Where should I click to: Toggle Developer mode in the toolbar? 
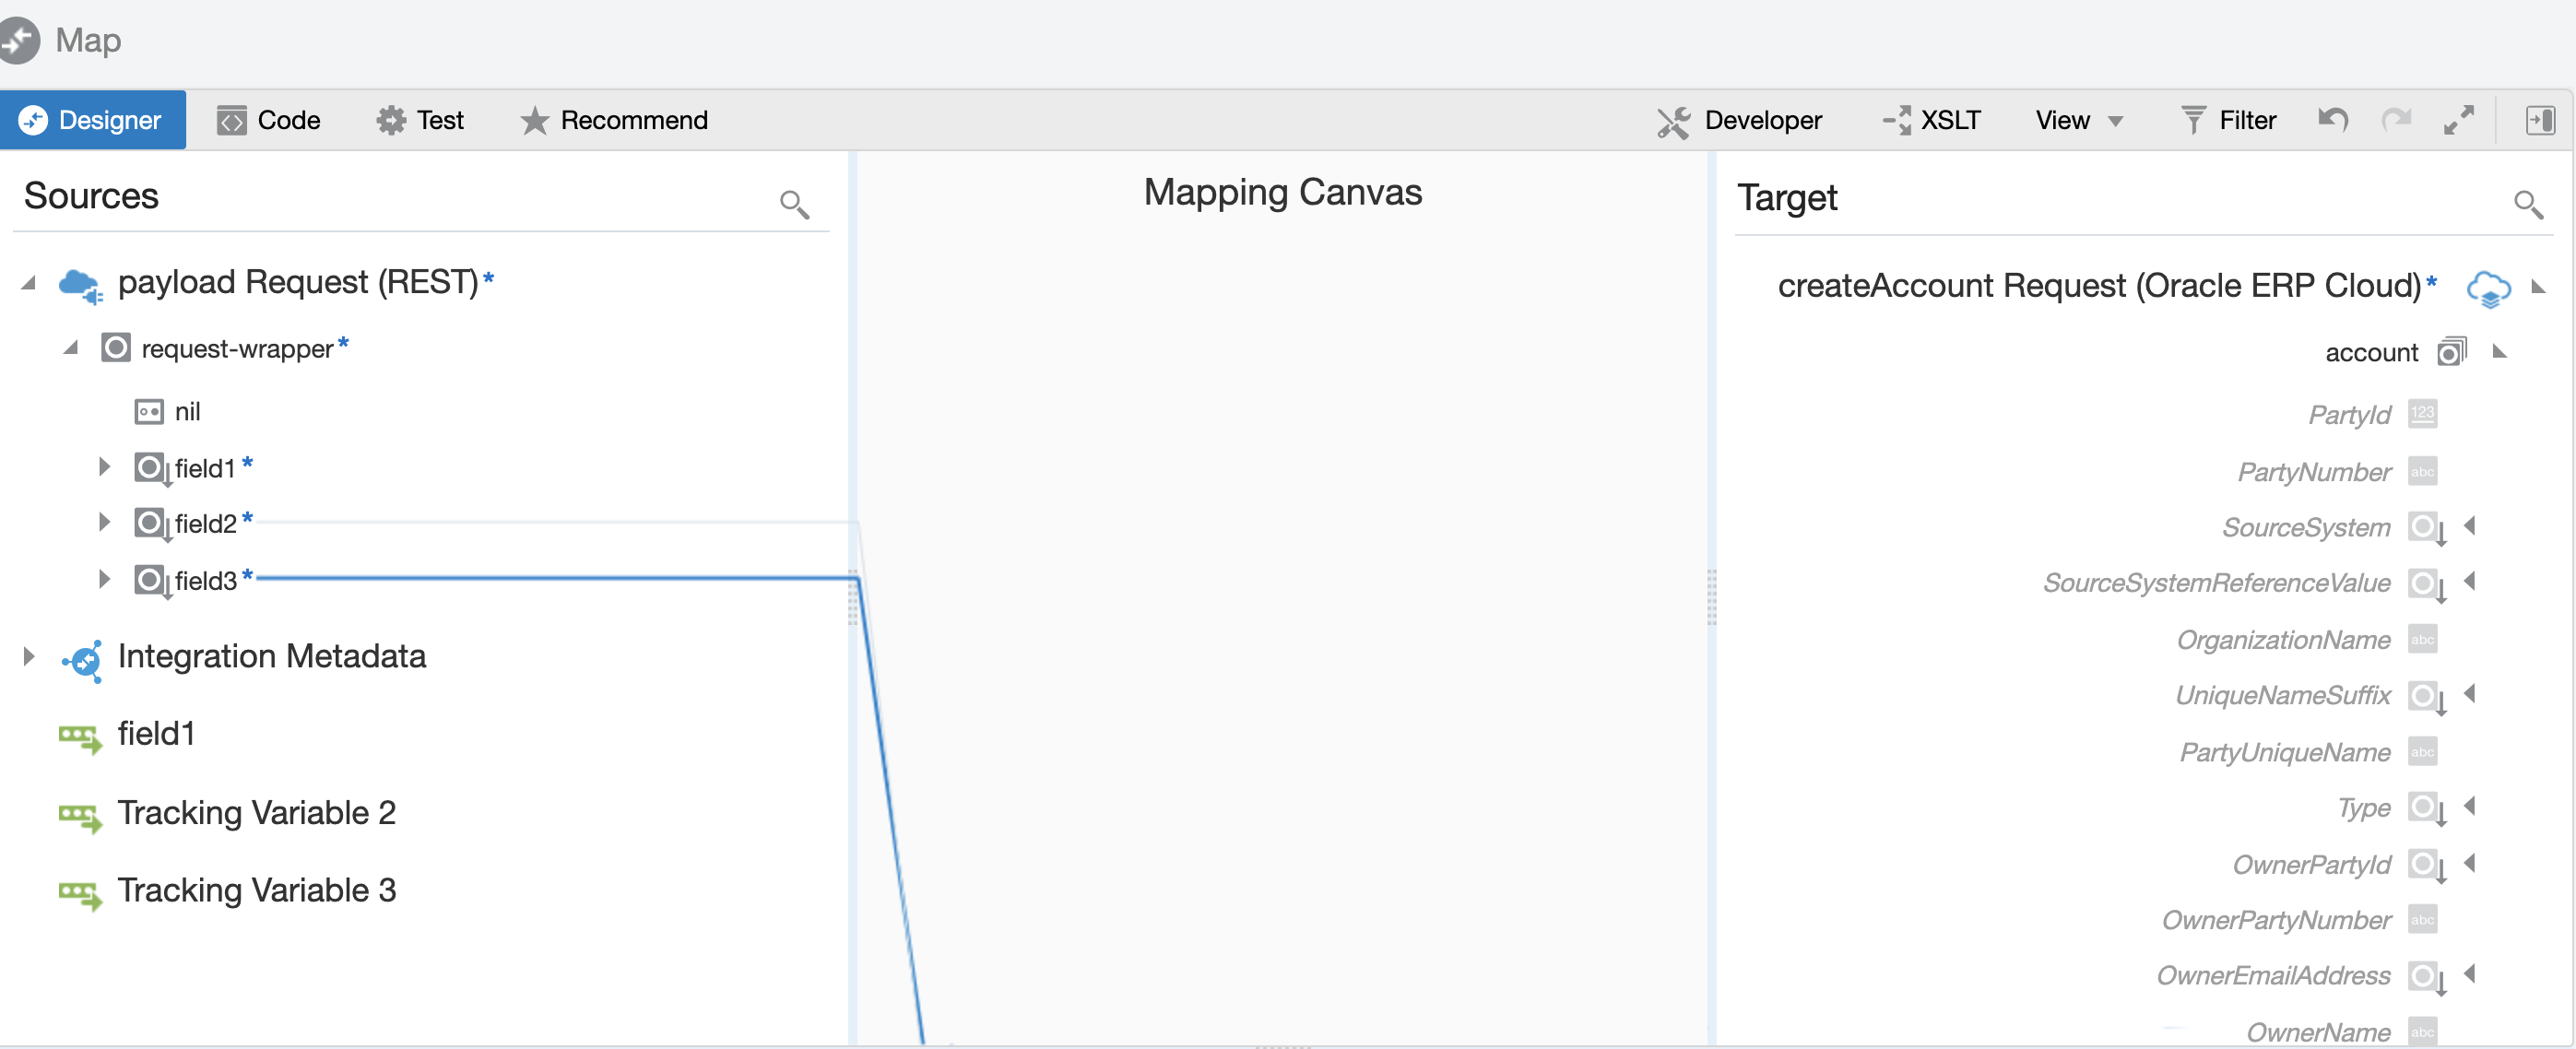[x=1740, y=120]
